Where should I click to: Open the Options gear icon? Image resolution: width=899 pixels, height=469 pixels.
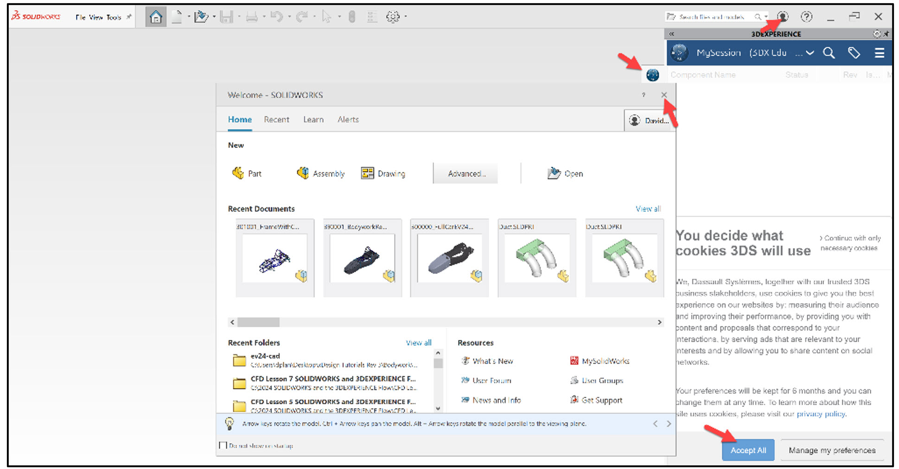(393, 16)
